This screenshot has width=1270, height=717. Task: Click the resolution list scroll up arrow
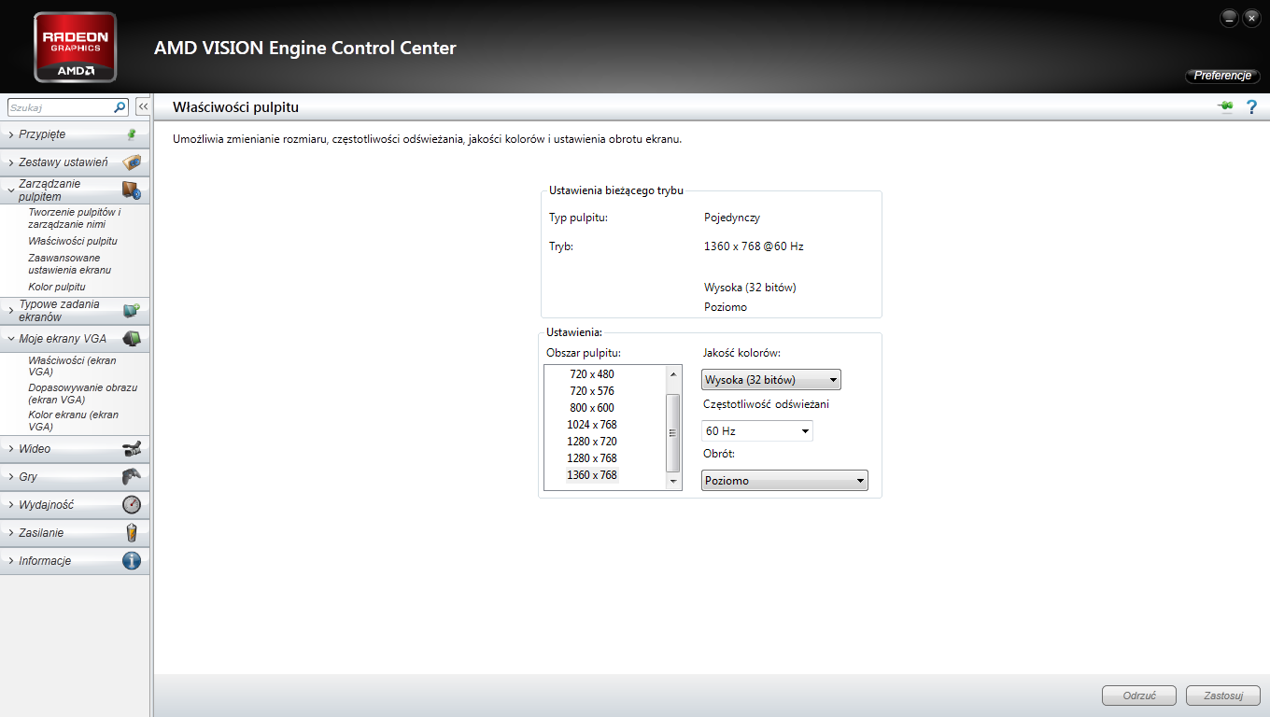click(673, 373)
